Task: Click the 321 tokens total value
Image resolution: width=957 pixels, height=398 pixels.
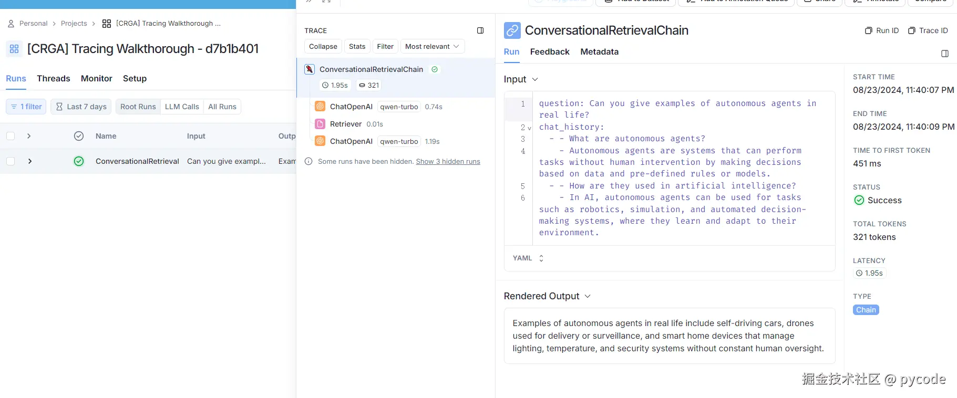Action: click(x=874, y=237)
